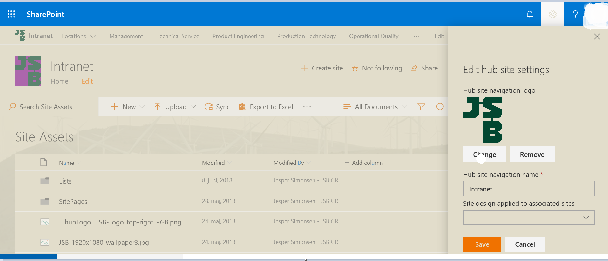Click the hubLogo png image icon

click(45, 222)
